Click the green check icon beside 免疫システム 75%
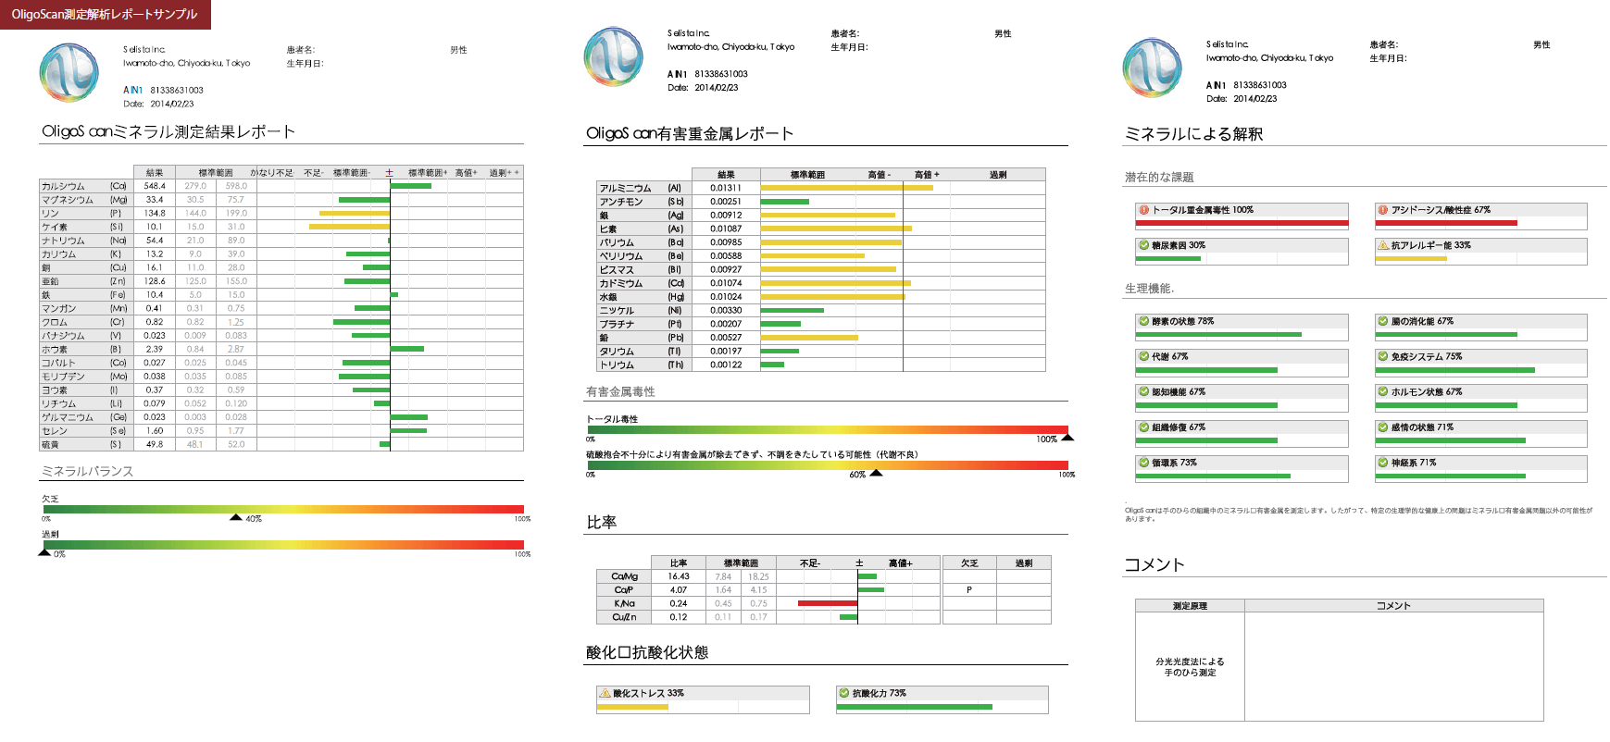 click(1383, 356)
